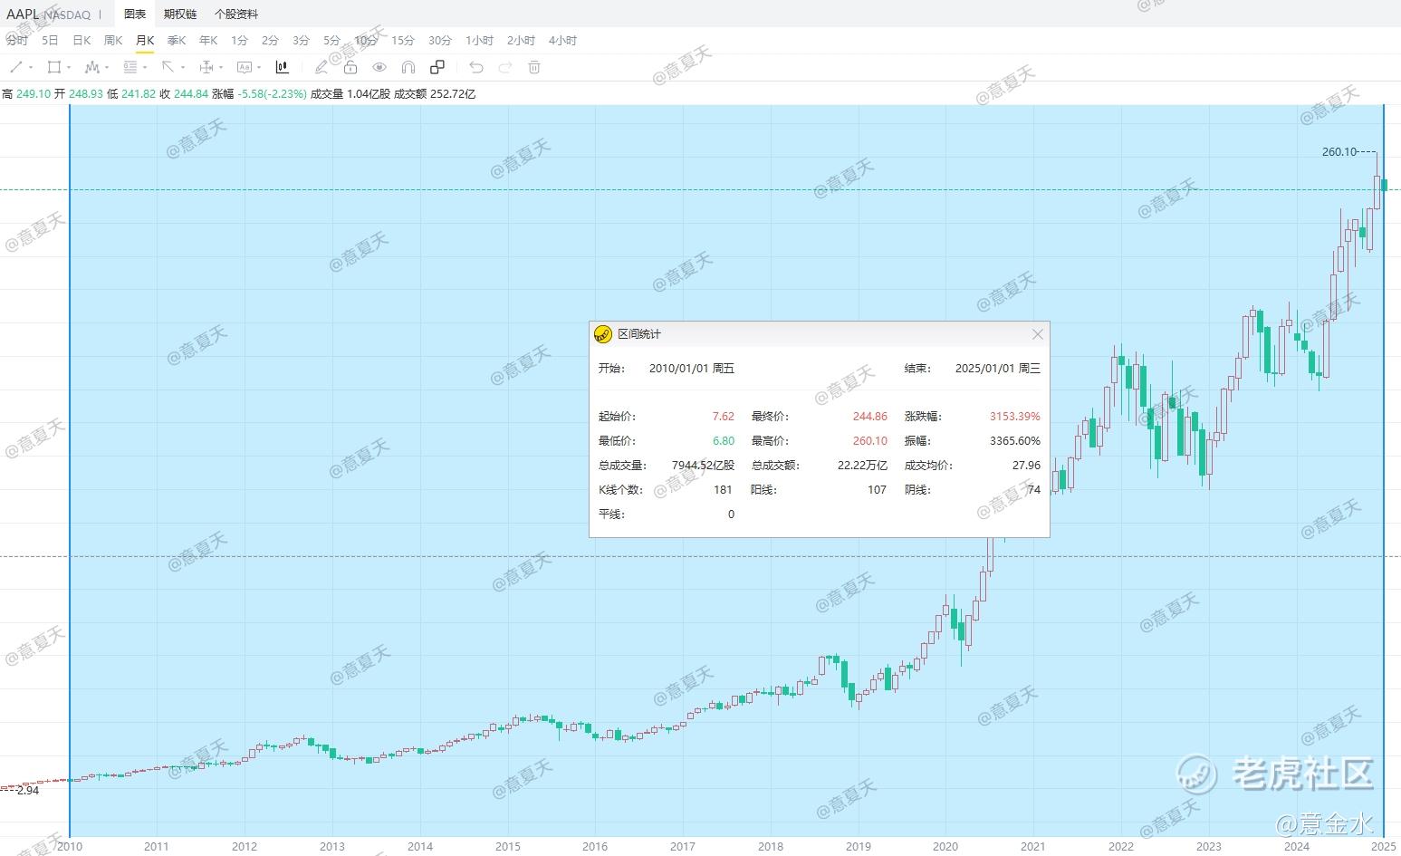Click the 2015 year axis label
The width and height of the screenshot is (1401, 856).
pyautogui.click(x=508, y=847)
